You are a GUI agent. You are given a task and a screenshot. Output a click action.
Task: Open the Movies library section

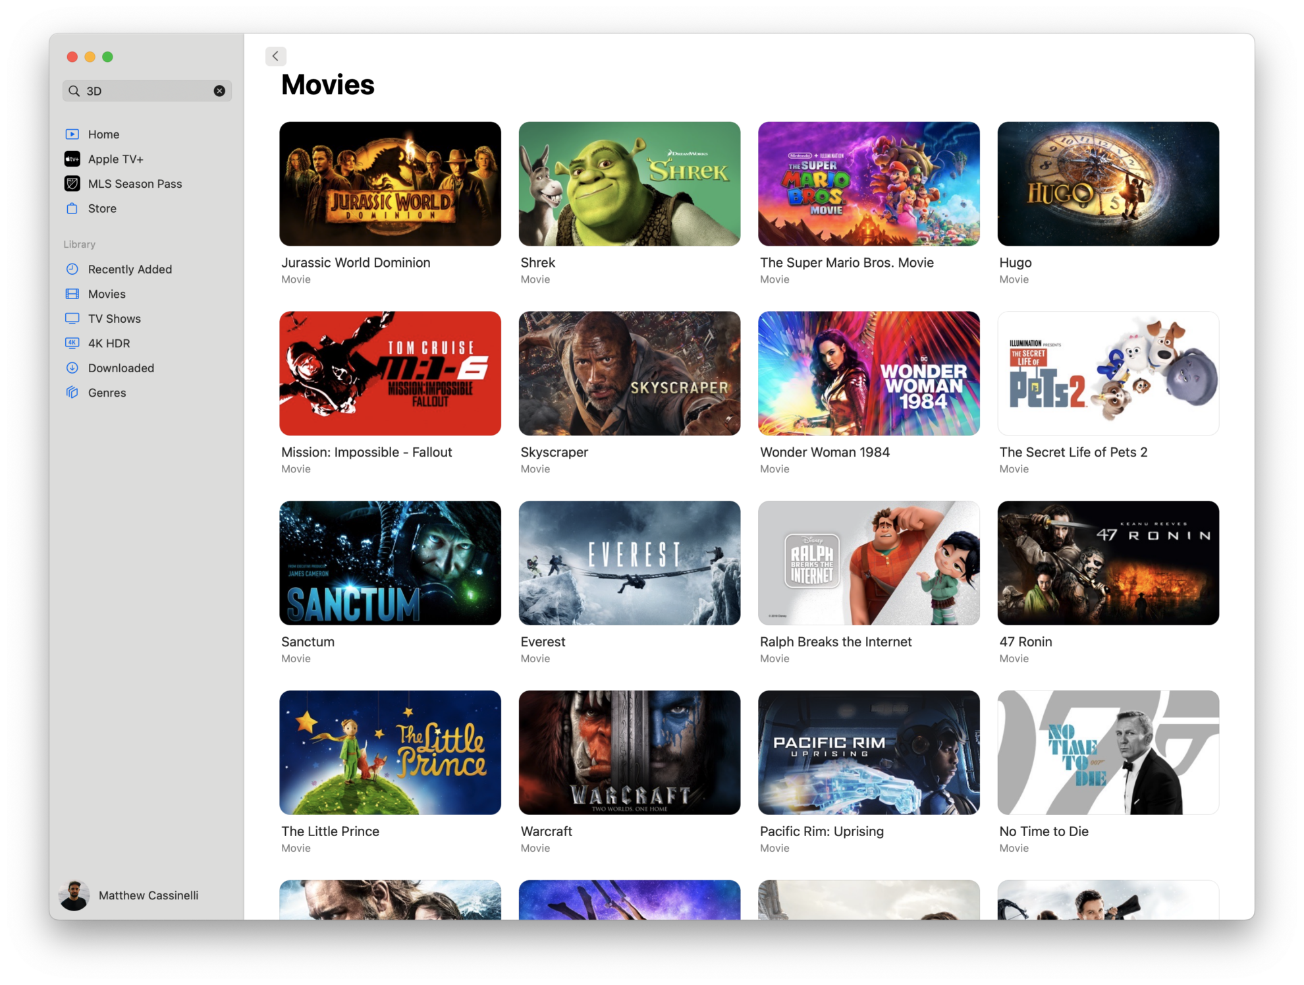[x=107, y=294]
